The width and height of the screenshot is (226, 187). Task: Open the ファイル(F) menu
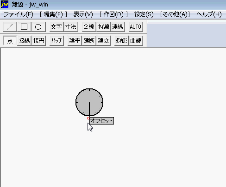(18, 14)
